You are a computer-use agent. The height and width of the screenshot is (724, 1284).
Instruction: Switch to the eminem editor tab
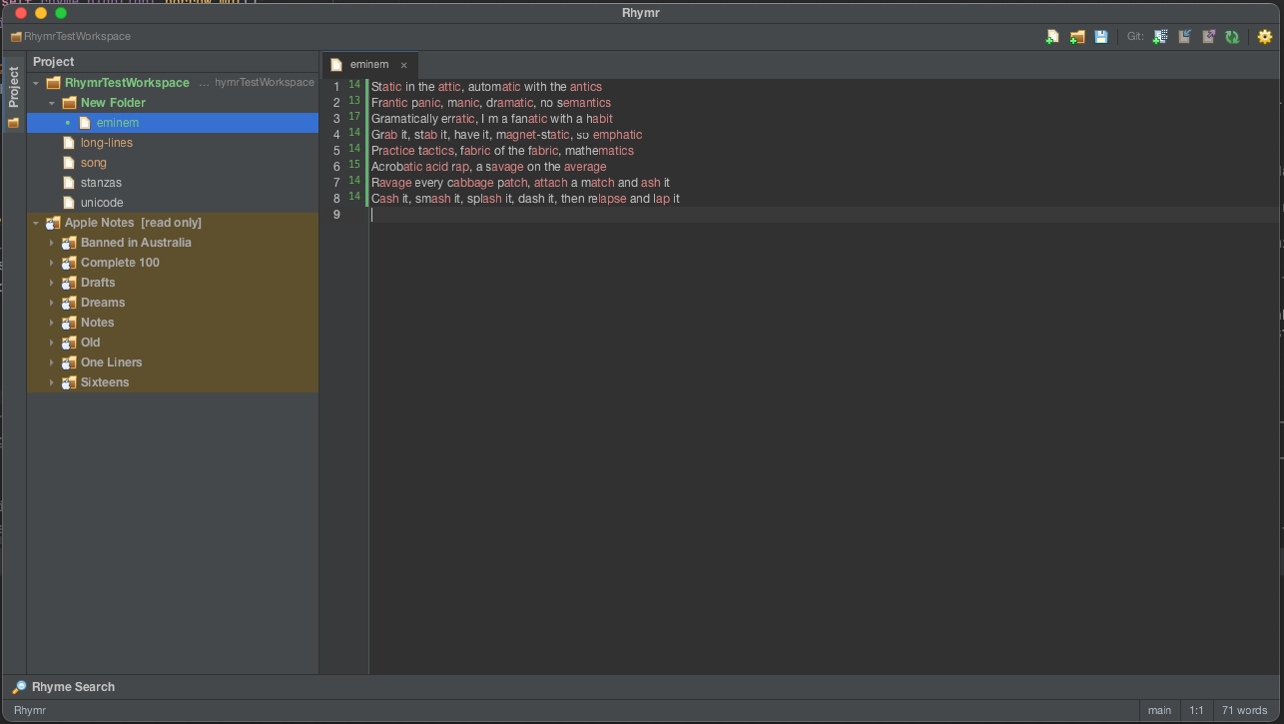(x=369, y=64)
